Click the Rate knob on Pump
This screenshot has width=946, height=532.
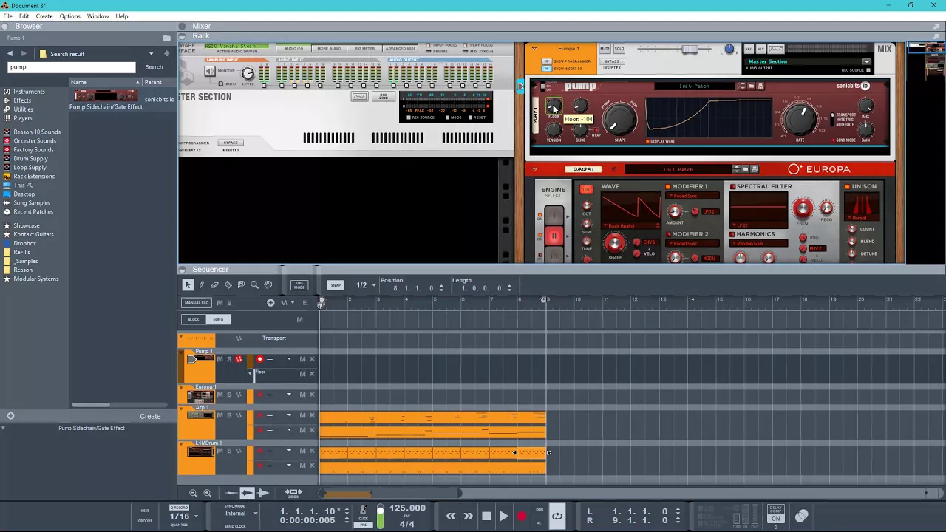point(800,118)
